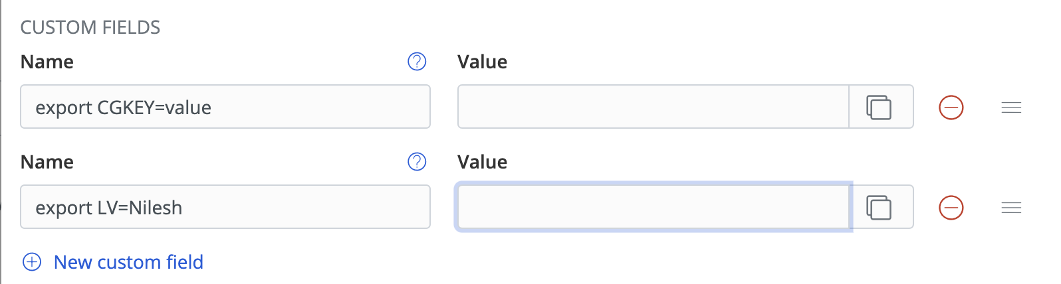Delete the 'export LV=Nilesh' custom field
Viewport: 1061px width, 284px height.
[x=951, y=207]
